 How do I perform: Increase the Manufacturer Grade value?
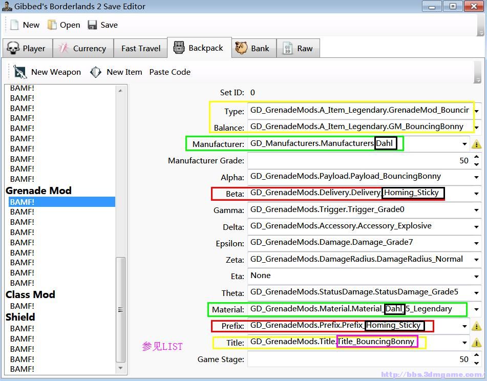477,157
